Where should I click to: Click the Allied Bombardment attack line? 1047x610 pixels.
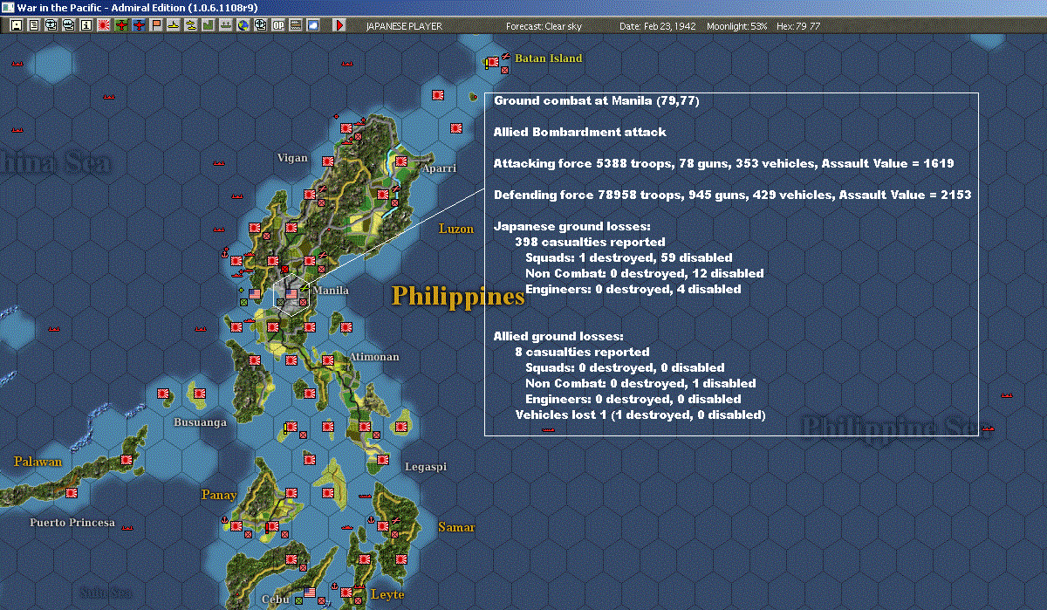coord(580,132)
